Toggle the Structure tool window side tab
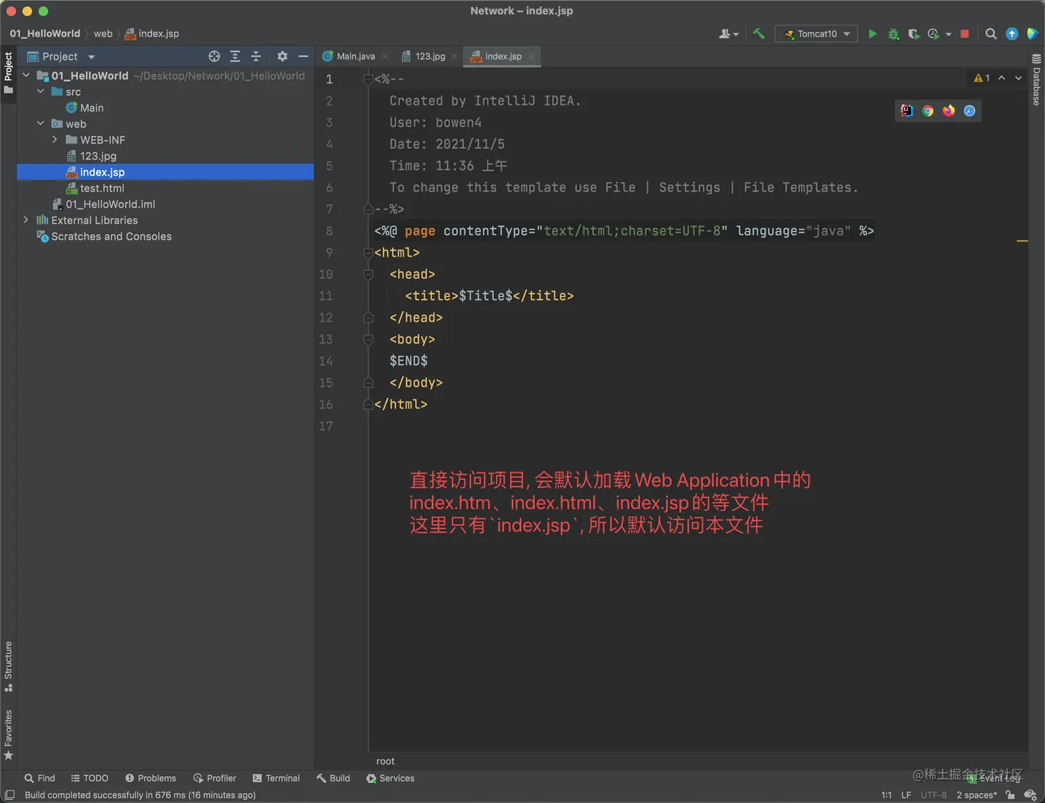Image resolution: width=1045 pixels, height=803 pixels. click(x=8, y=665)
